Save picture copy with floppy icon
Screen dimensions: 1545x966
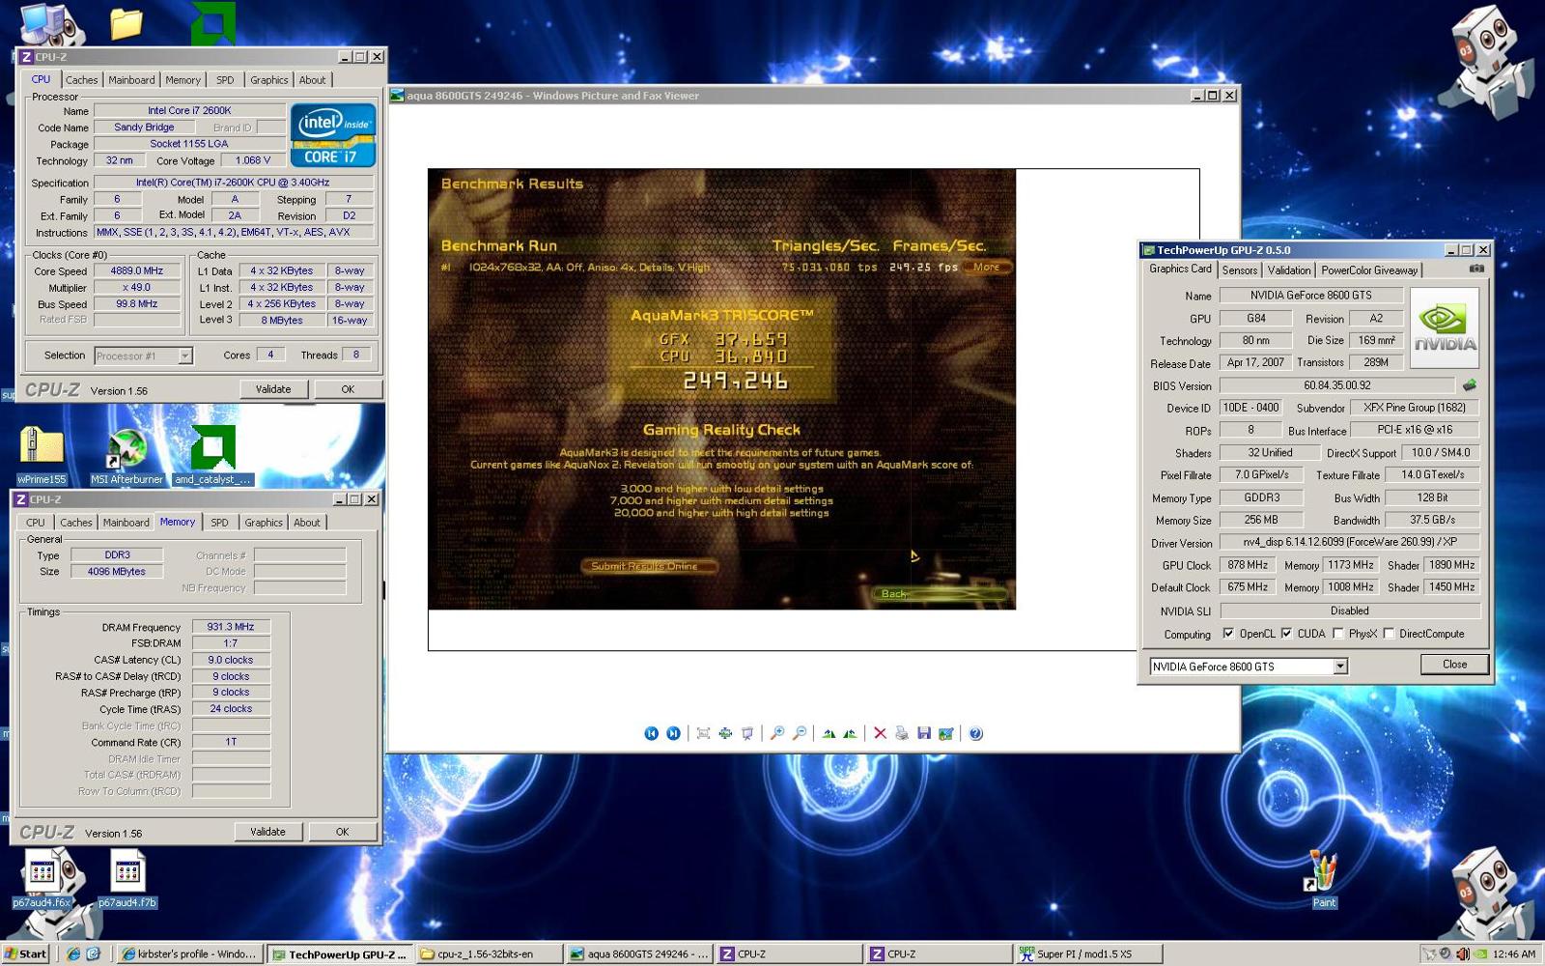(924, 733)
